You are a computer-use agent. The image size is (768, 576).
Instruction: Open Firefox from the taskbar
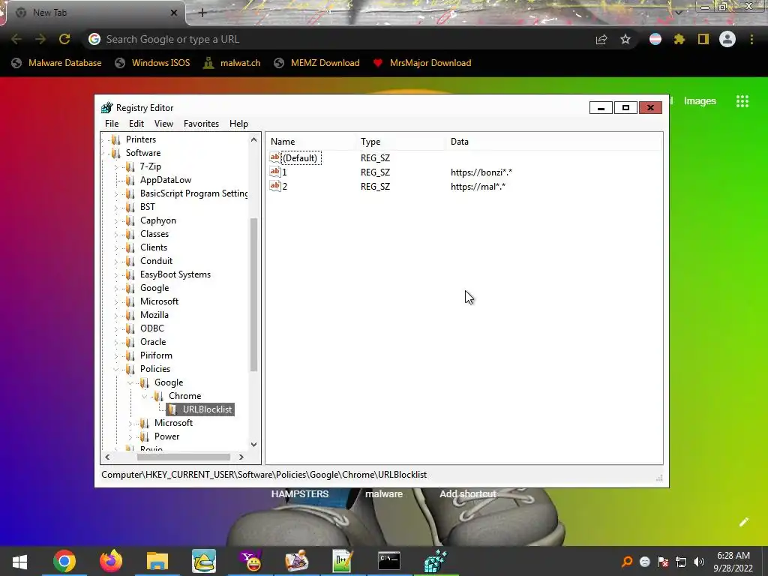[111, 561]
